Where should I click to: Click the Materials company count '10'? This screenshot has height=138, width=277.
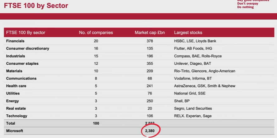pyautogui.click(x=96, y=71)
